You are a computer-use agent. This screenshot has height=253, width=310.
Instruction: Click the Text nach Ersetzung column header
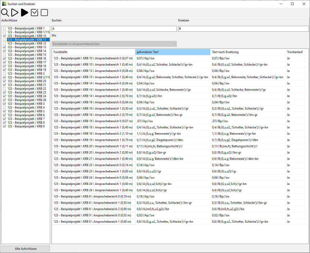pos(248,52)
